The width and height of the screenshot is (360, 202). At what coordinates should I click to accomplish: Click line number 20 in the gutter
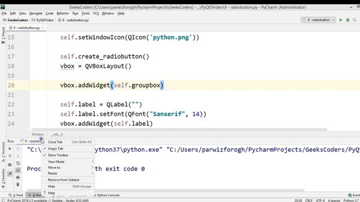[11, 85]
